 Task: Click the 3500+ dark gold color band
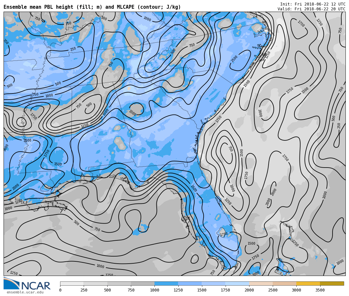[x=332, y=283]
